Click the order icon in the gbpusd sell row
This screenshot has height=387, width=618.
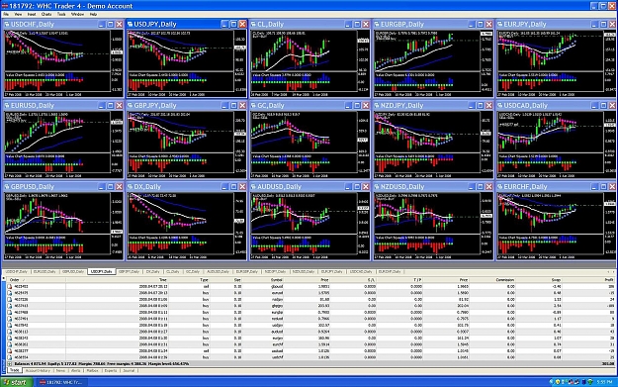click(10, 286)
